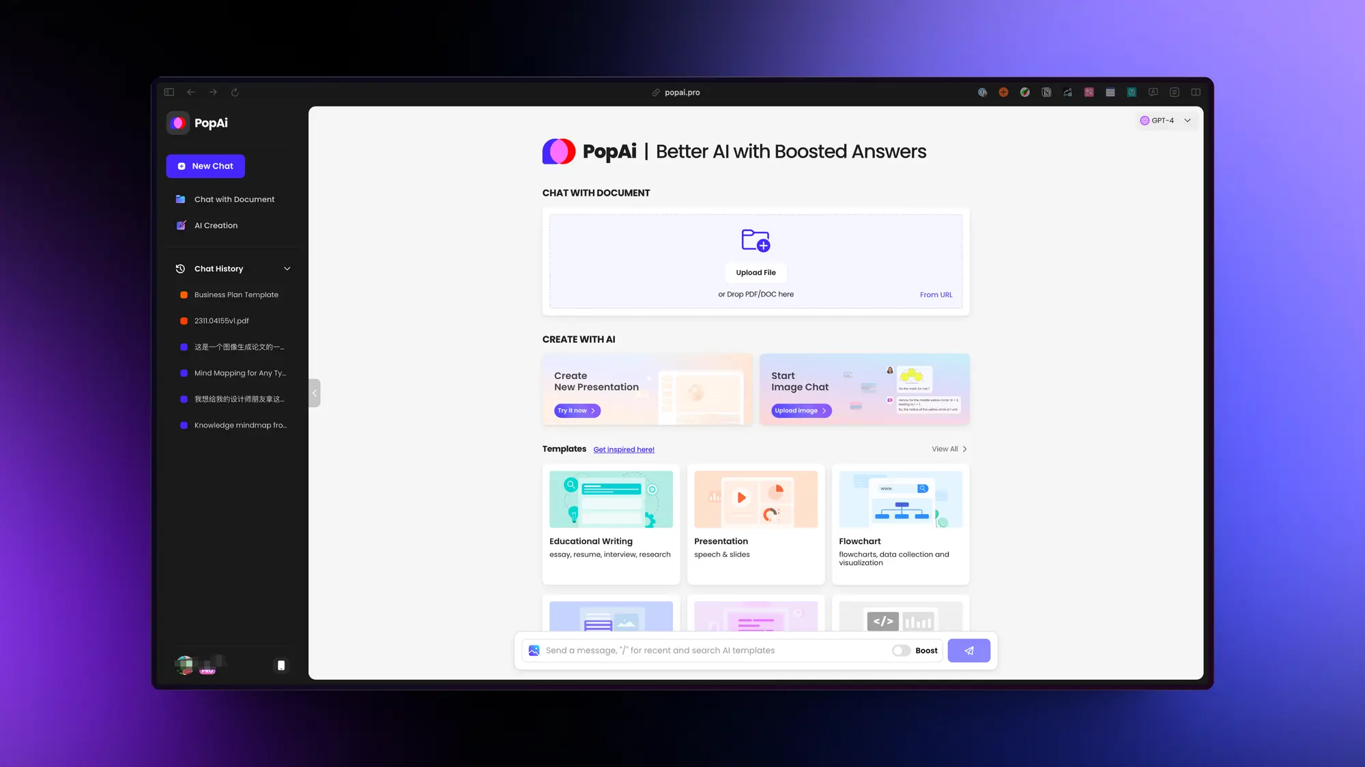This screenshot has height=767, width=1365.
Task: Click the Start Image Chat upload icon
Action: click(800, 410)
